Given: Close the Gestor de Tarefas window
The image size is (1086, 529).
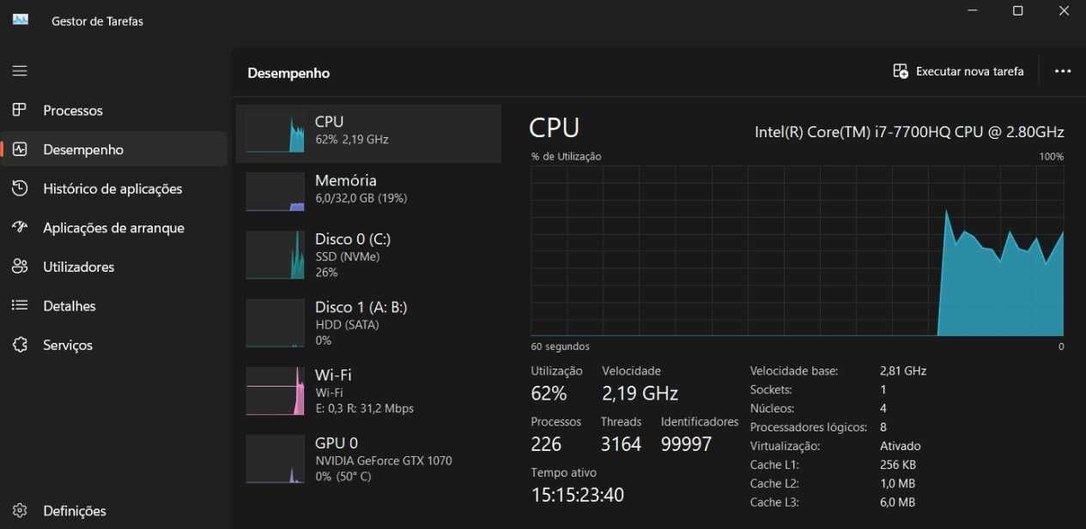Looking at the screenshot, I should point(1064,10).
